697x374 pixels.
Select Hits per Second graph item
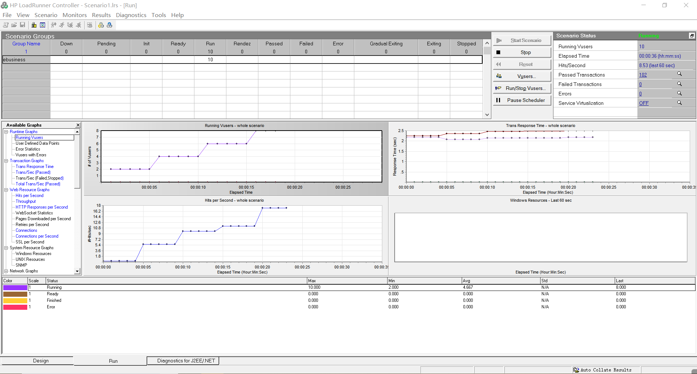pyautogui.click(x=29, y=196)
